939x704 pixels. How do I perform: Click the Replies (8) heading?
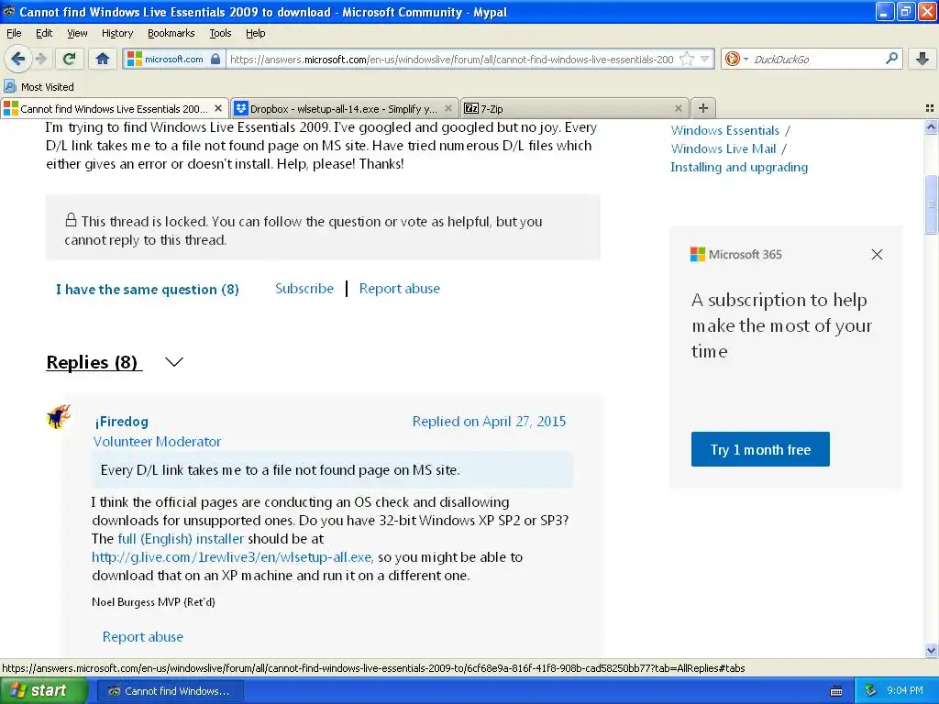coord(93,362)
